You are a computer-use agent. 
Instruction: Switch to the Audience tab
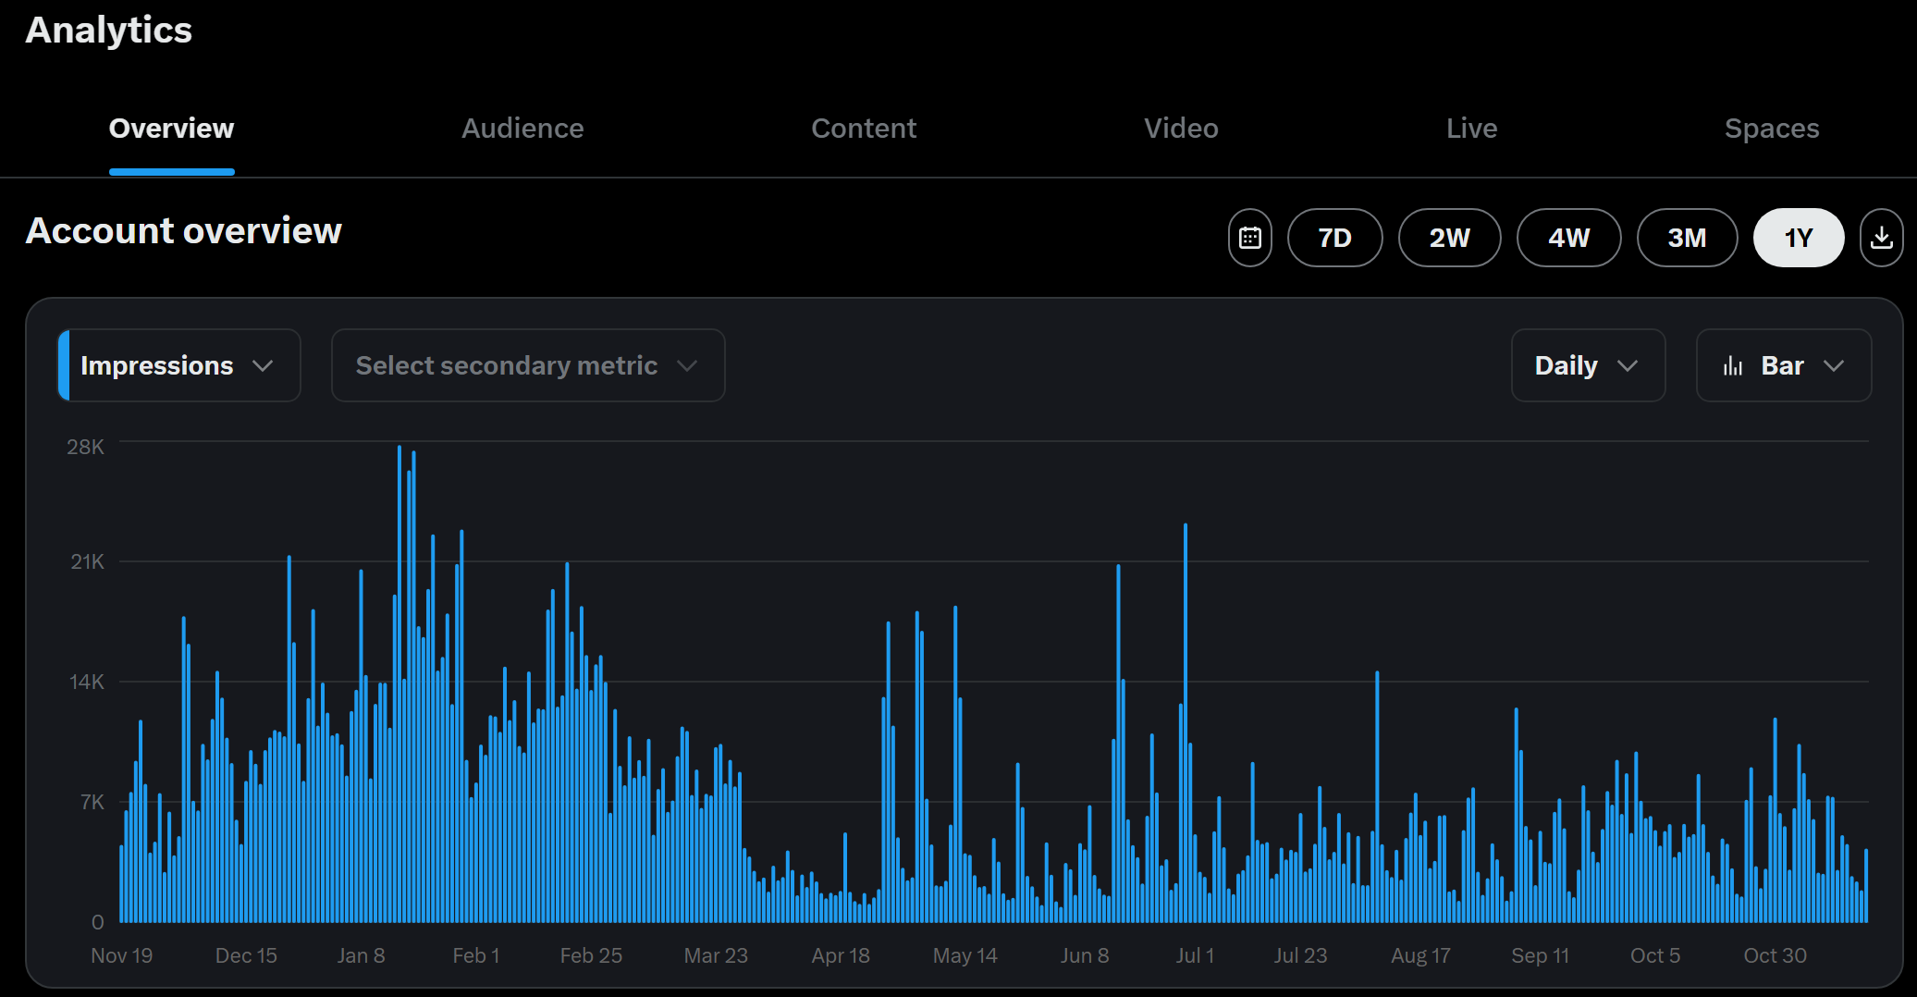pyautogui.click(x=522, y=129)
